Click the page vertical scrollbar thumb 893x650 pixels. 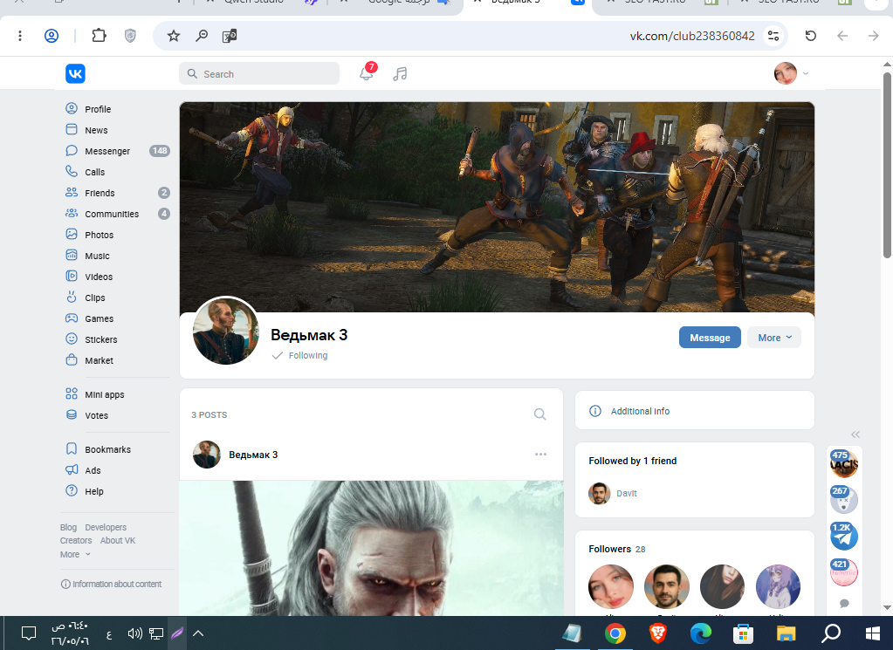coord(887,165)
